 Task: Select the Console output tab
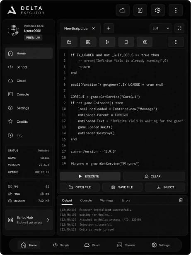tap(86, 201)
